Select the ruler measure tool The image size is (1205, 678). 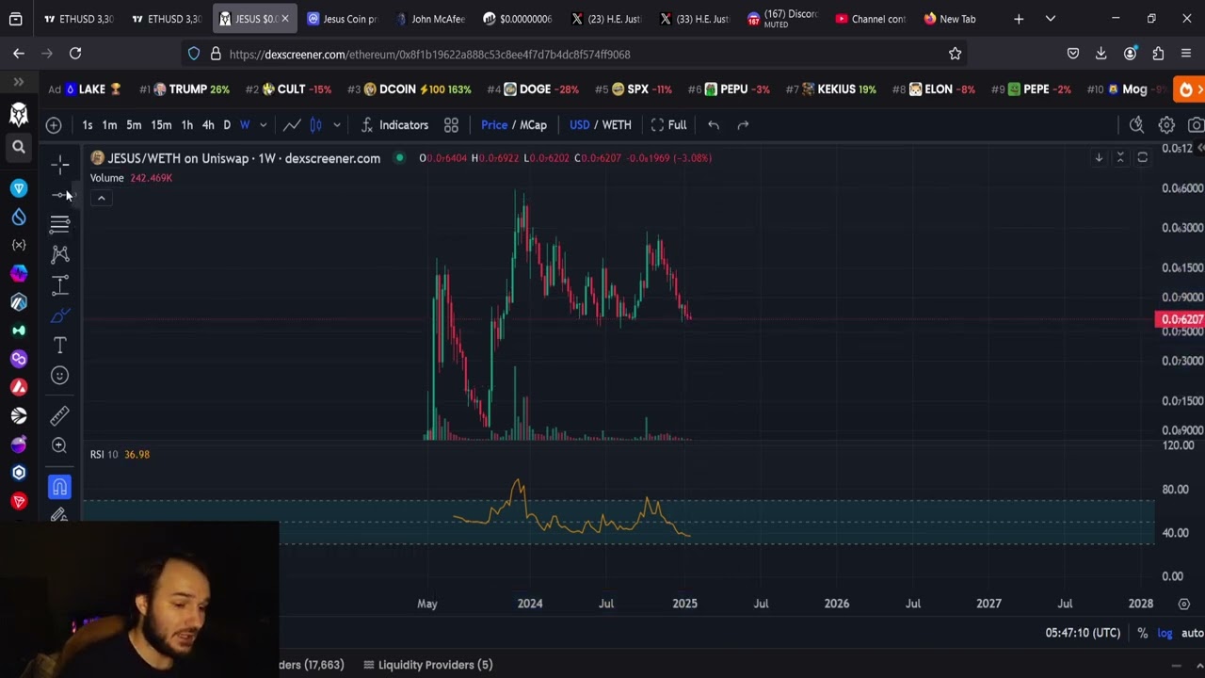59,415
